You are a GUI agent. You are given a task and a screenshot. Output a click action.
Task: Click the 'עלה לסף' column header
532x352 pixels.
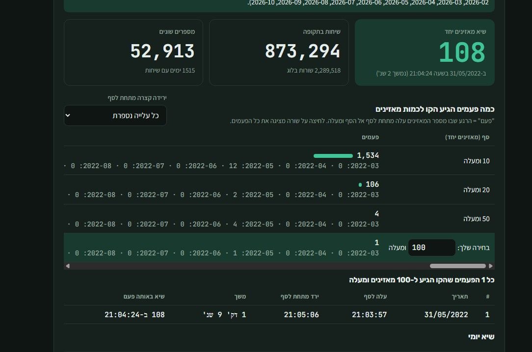tap(375, 297)
